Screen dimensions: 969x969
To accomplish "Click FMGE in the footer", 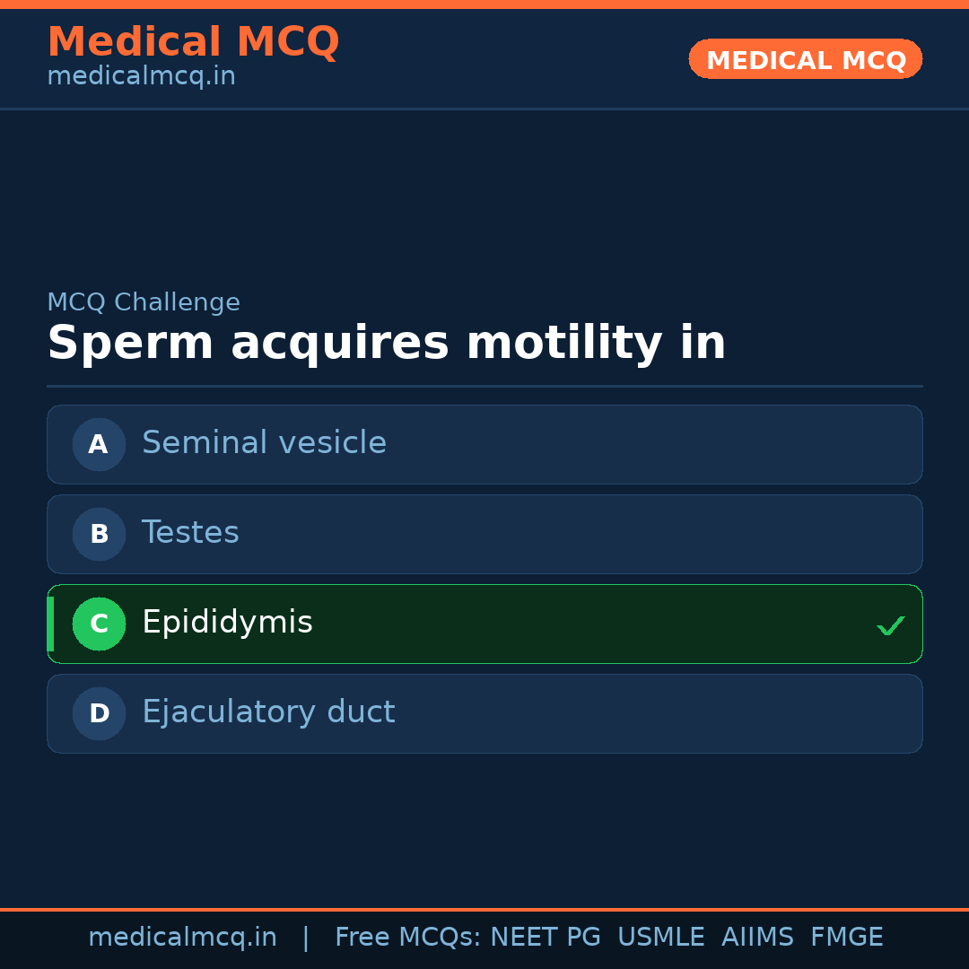I will tap(846, 938).
